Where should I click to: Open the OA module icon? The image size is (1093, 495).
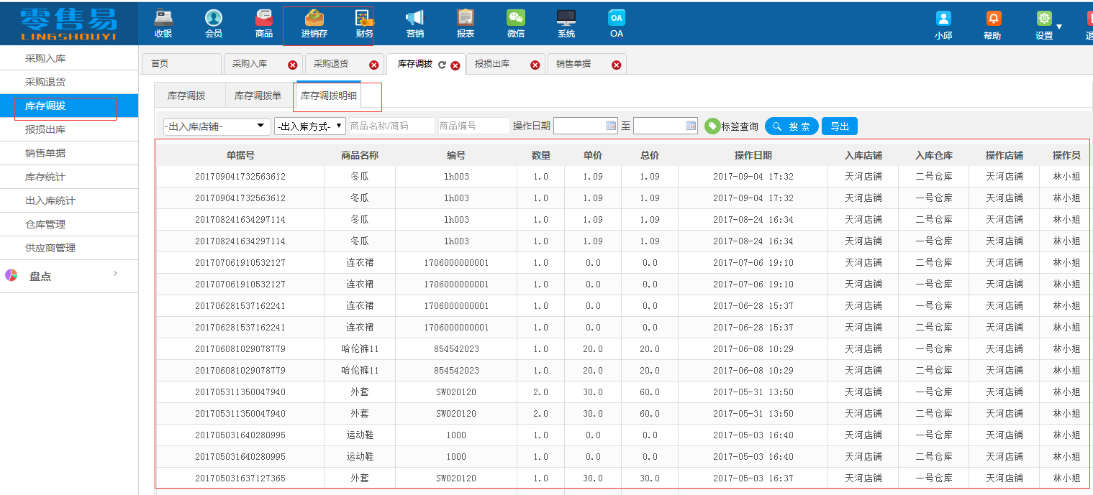click(616, 22)
